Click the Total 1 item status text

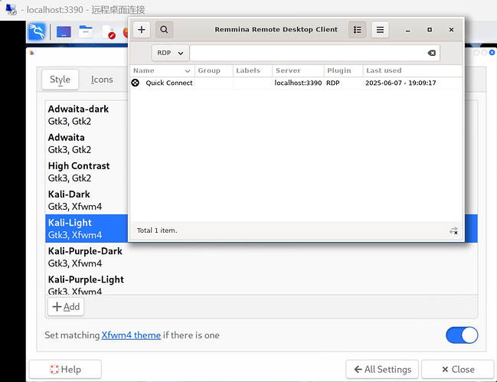(x=157, y=230)
